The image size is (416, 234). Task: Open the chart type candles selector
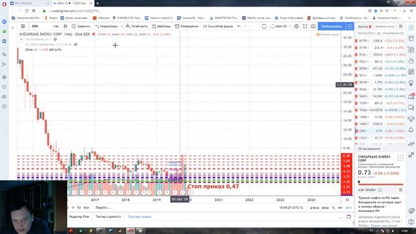point(65,26)
